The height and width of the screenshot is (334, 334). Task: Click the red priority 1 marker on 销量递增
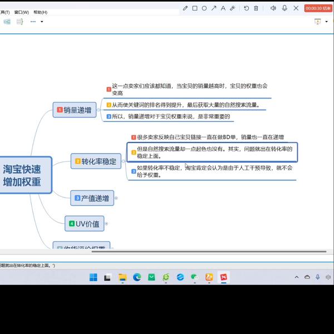pos(60,110)
